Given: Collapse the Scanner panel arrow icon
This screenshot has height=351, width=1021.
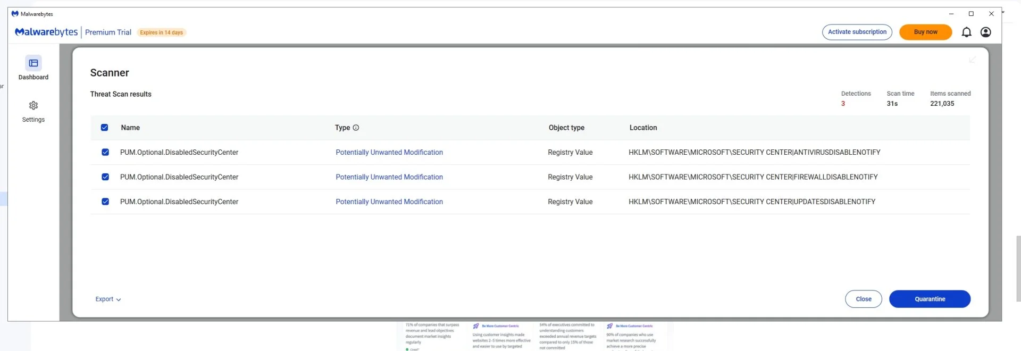Looking at the screenshot, I should pos(972,60).
